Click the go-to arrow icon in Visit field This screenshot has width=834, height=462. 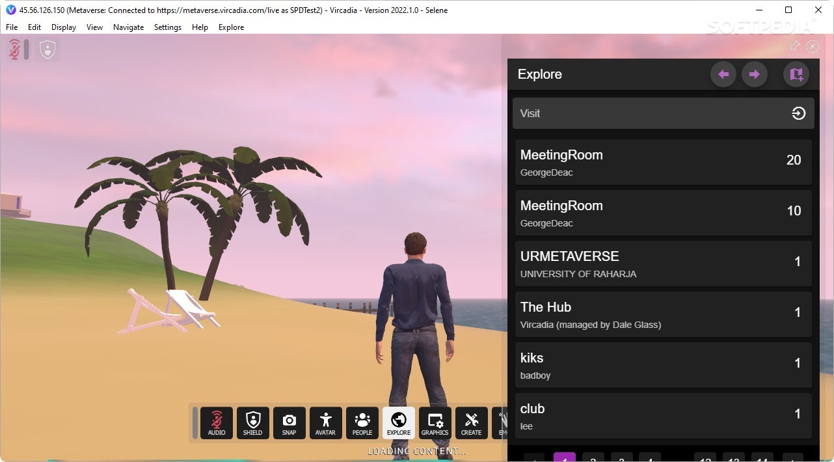coord(799,113)
